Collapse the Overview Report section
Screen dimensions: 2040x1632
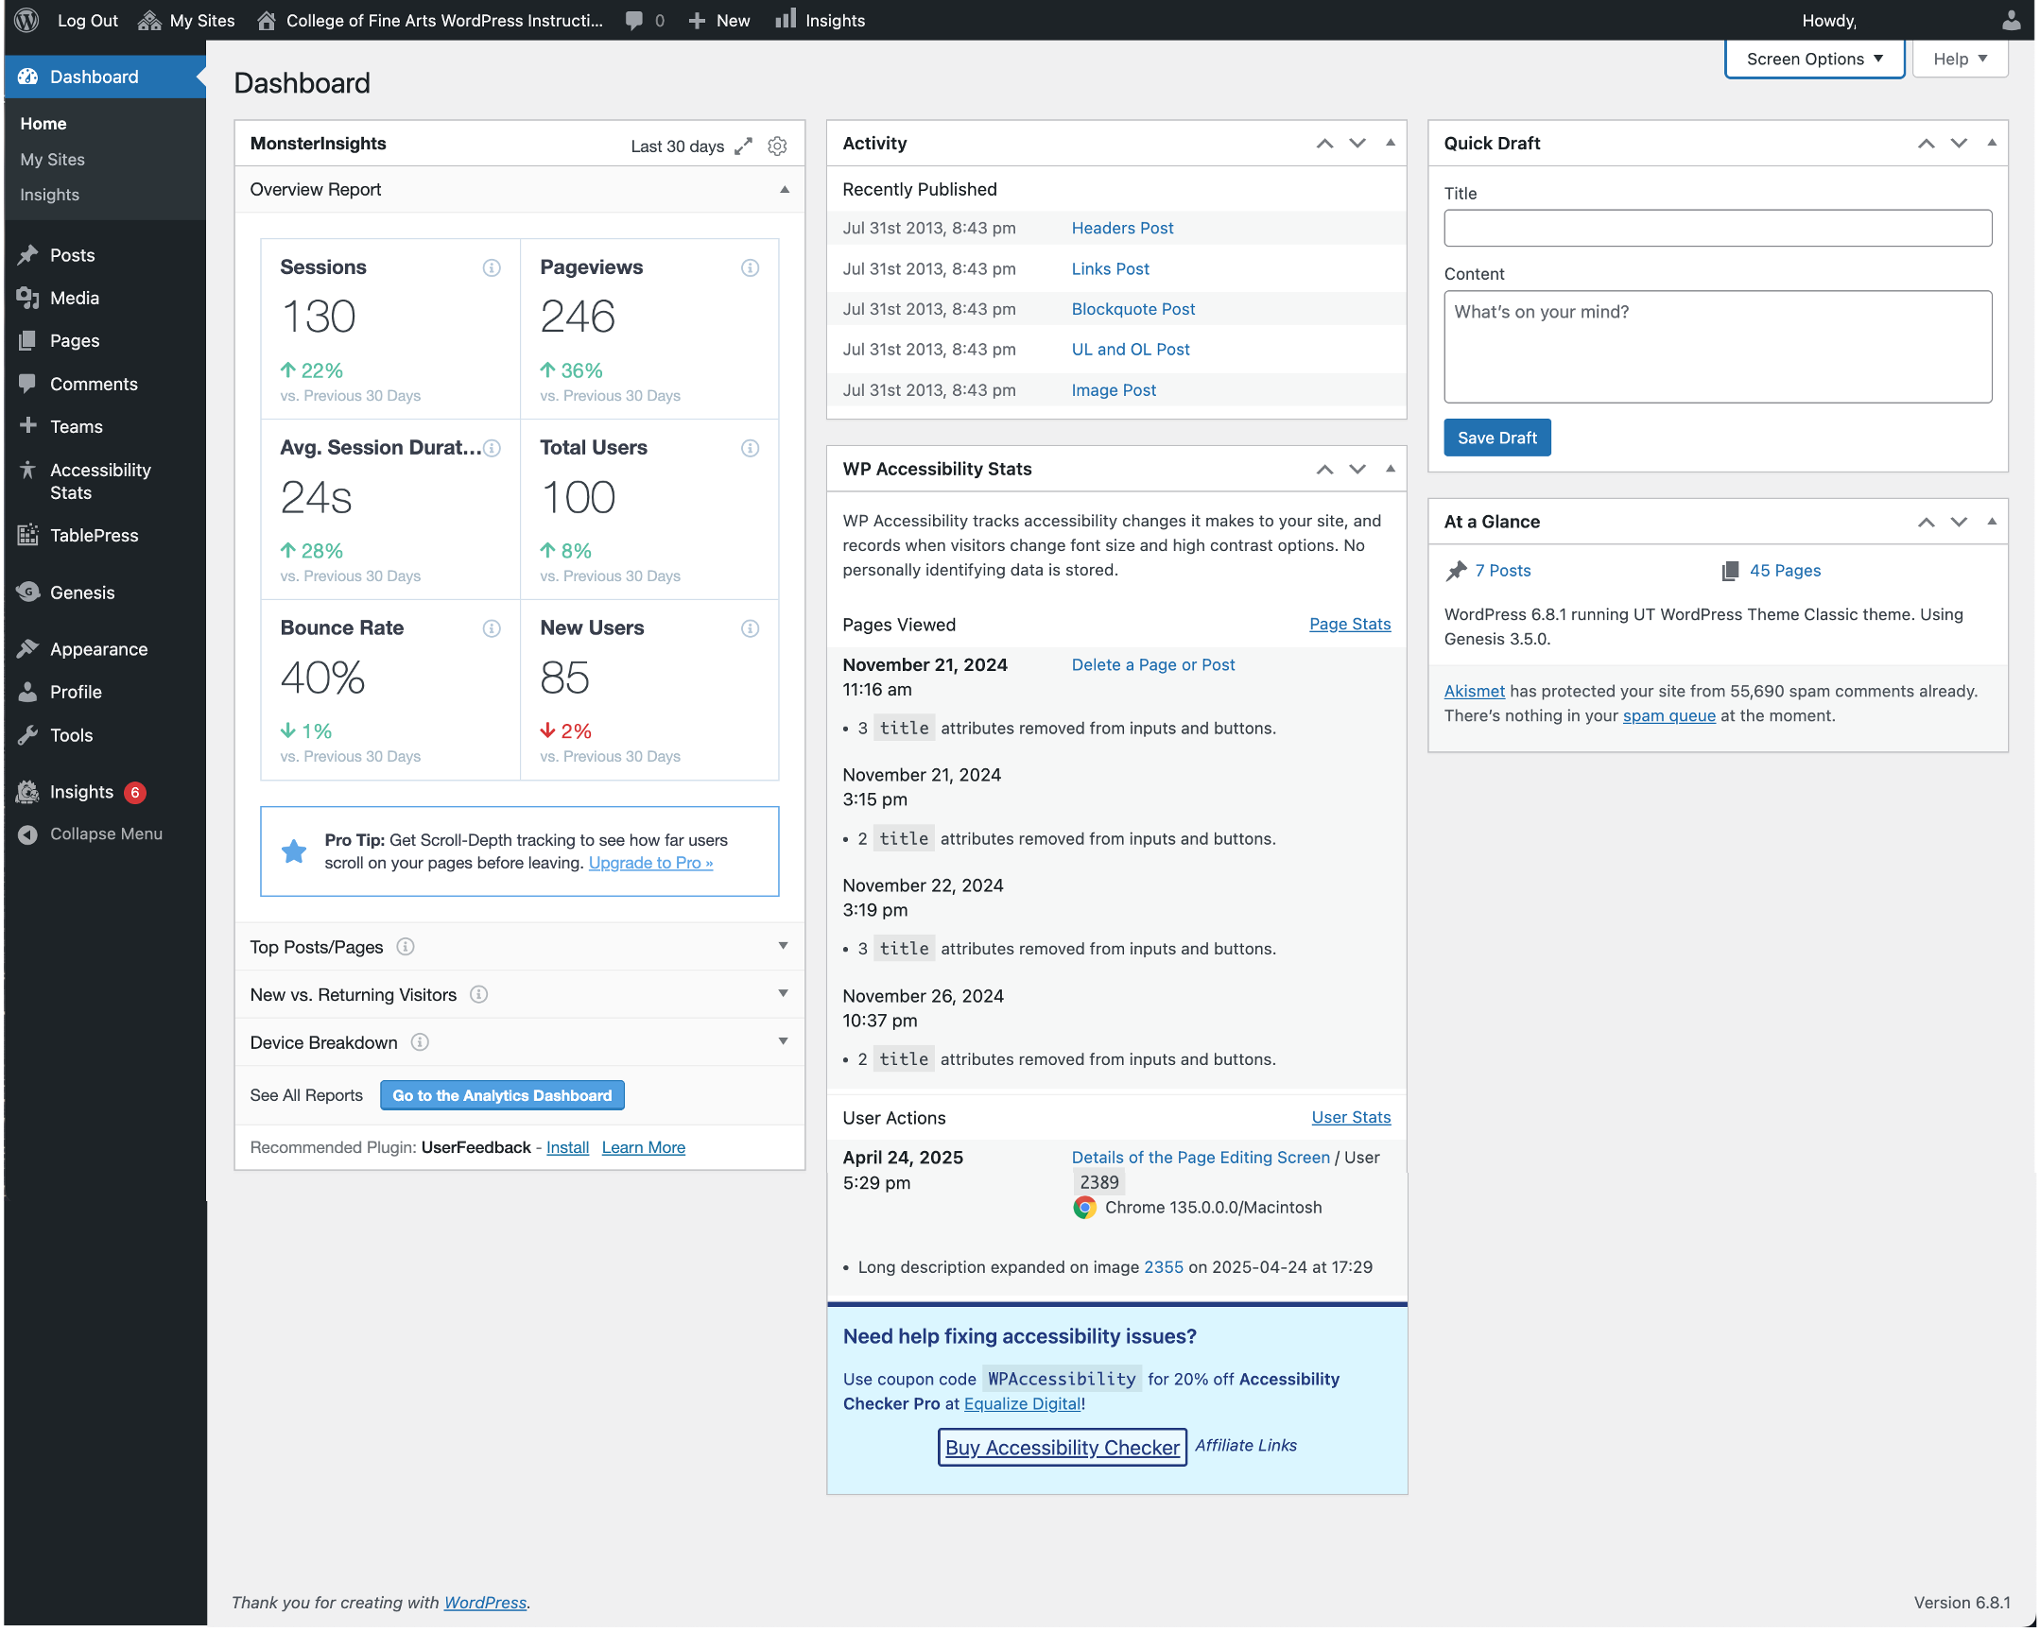click(785, 189)
